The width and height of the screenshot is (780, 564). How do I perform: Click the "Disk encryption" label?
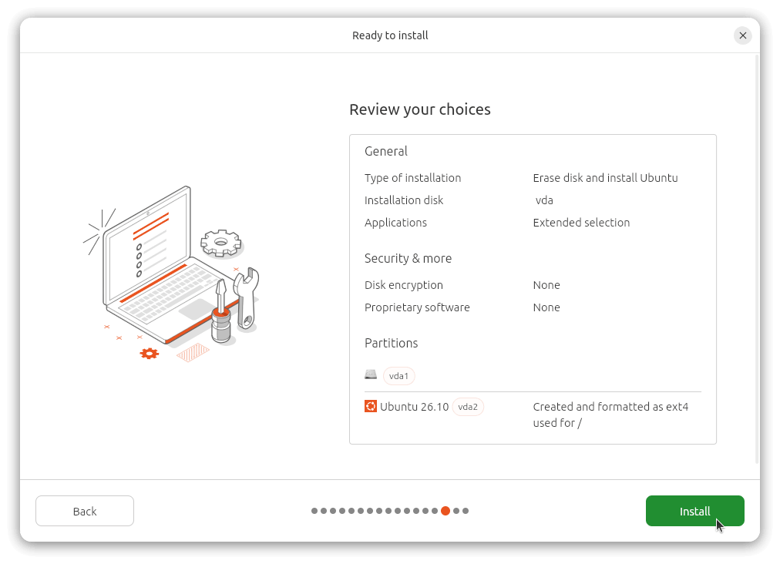pos(403,285)
